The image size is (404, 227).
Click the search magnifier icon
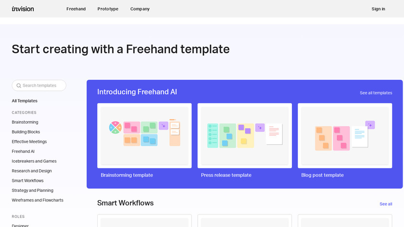(19, 86)
